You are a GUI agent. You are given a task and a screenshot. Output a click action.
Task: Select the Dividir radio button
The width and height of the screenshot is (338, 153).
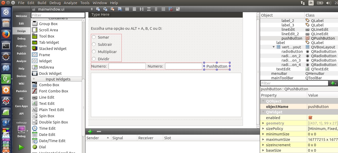click(x=94, y=59)
